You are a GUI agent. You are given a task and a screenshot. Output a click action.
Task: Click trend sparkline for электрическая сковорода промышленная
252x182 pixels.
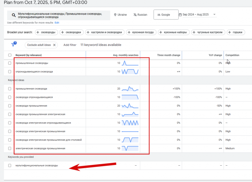pos(130,148)
